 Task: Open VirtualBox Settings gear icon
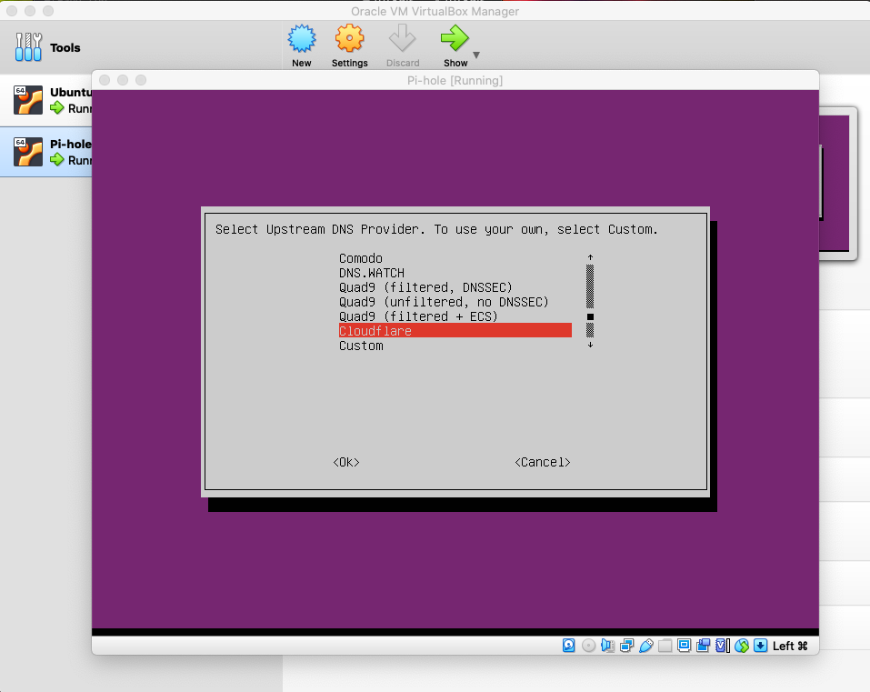tap(350, 38)
